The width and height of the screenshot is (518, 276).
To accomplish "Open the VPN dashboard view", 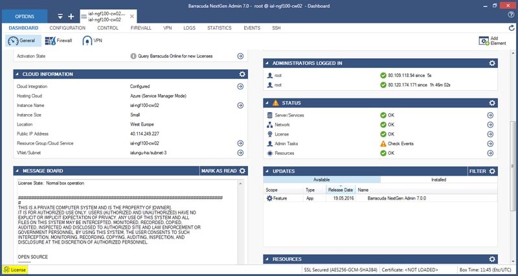I will point(92,41).
